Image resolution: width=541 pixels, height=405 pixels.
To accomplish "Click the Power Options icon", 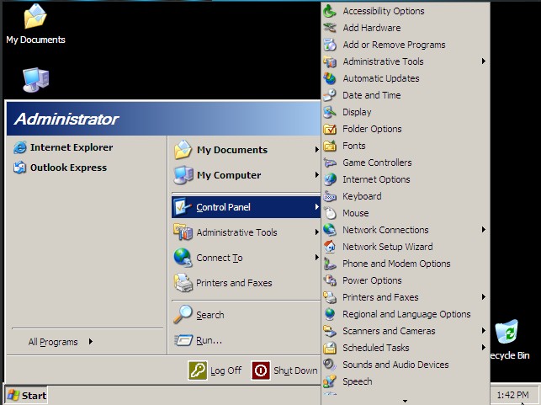I will click(330, 280).
